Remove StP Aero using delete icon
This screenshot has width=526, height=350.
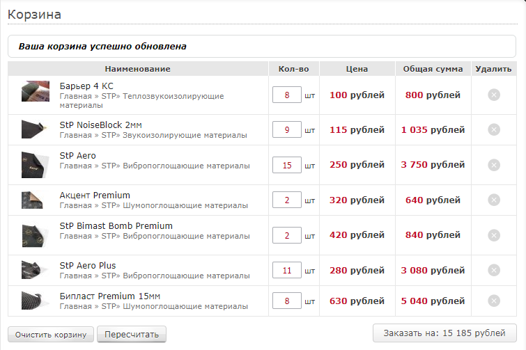pyautogui.click(x=494, y=165)
